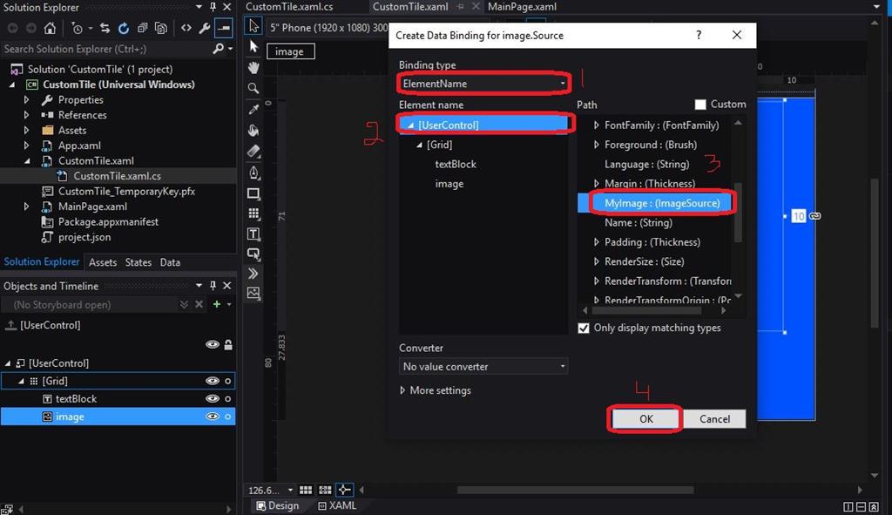
Task: Select the TextBlock tool
Action: [x=253, y=234]
